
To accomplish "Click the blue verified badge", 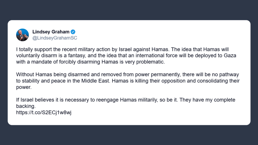I will [73, 32].
